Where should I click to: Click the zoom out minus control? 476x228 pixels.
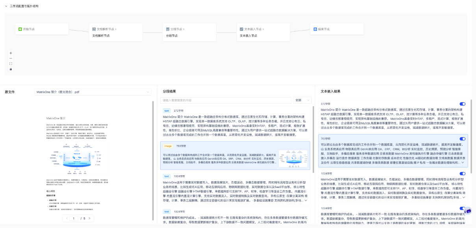(x=11, y=58)
